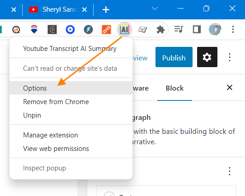The height and width of the screenshot is (196, 245).
Task: Click the Preview link
Action: point(140,58)
